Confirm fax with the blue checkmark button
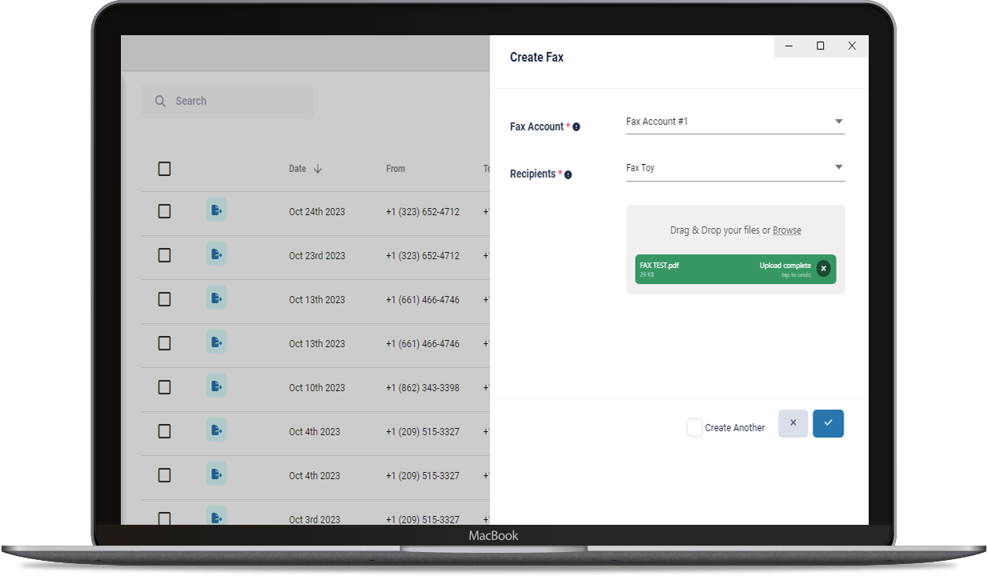 coord(828,423)
